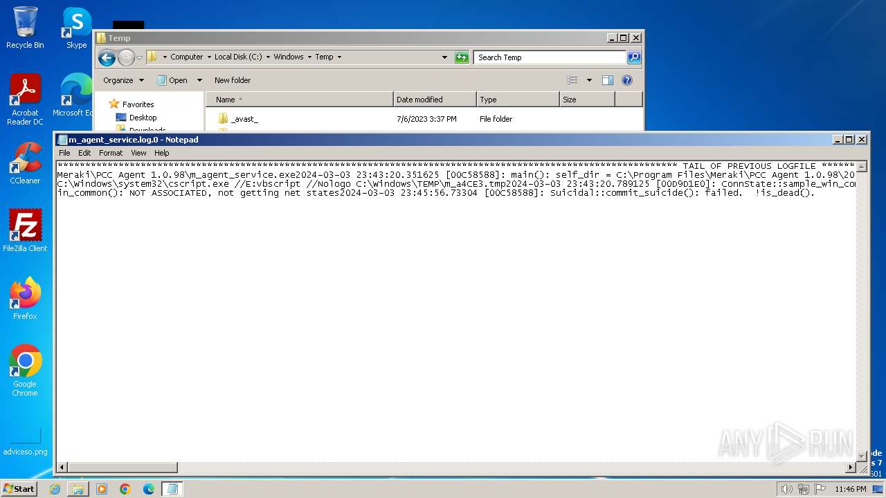Launch Skype from the desktop
Viewport: 886px width, 498px height.
pyautogui.click(x=76, y=28)
